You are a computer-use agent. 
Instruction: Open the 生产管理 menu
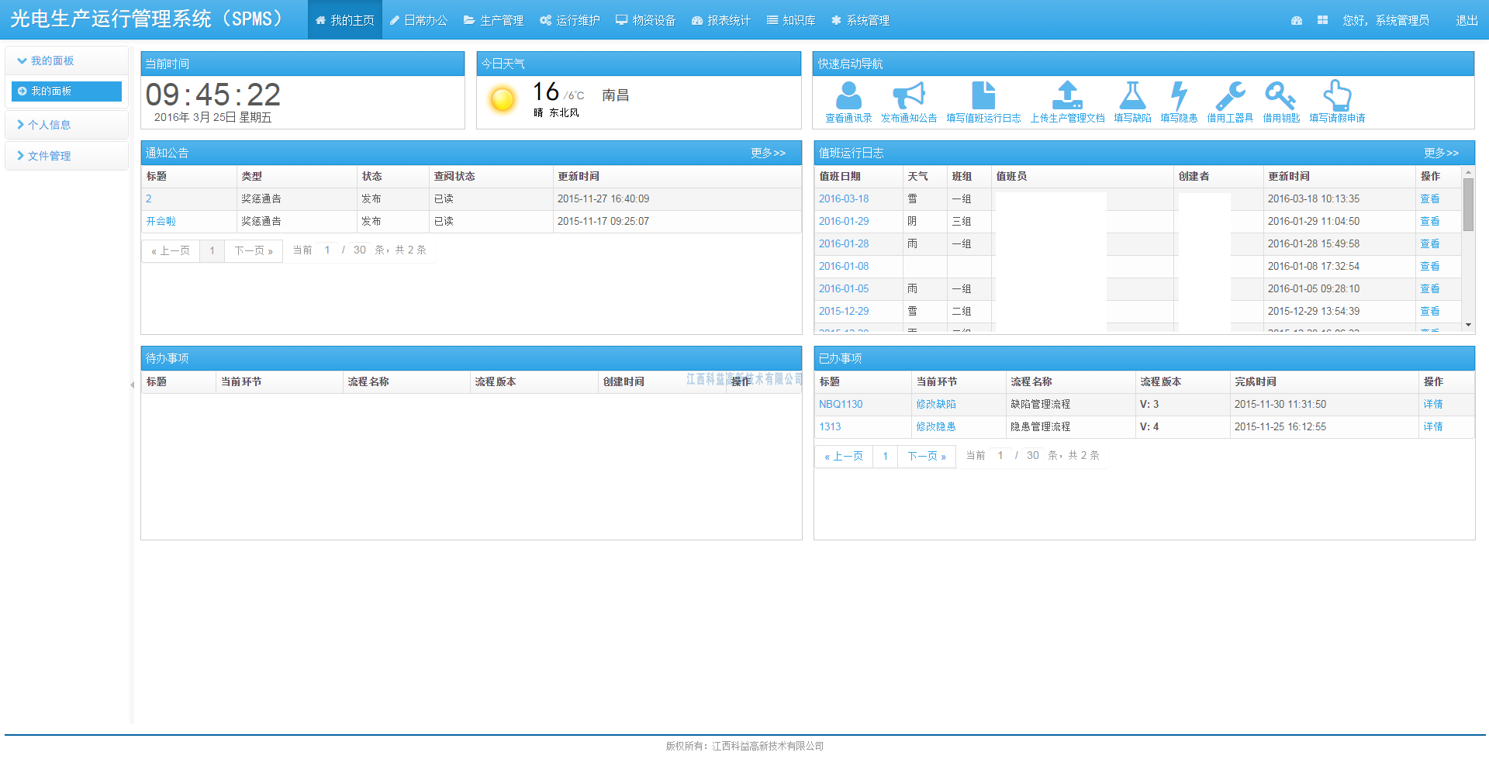pyautogui.click(x=494, y=20)
